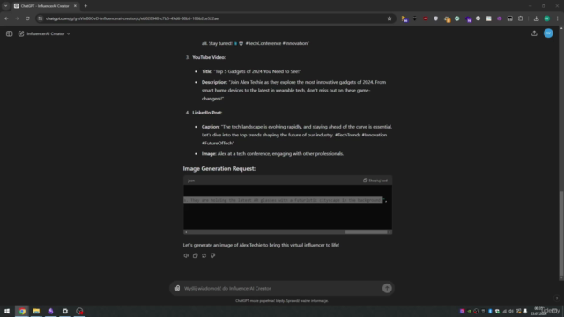This screenshot has height=317, width=564.
Task: Open the Windows Start menu
Action: coord(7,311)
